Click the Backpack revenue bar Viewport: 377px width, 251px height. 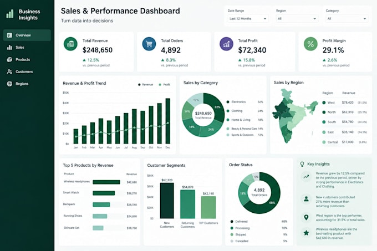101,204
